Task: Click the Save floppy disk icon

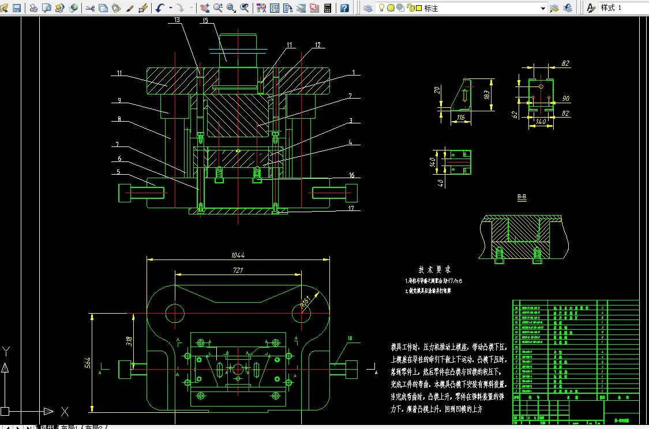Action: pos(17,8)
